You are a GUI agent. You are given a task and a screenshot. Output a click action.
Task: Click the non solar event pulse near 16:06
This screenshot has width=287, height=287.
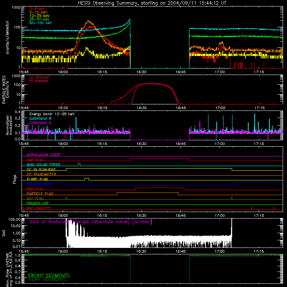79,165
